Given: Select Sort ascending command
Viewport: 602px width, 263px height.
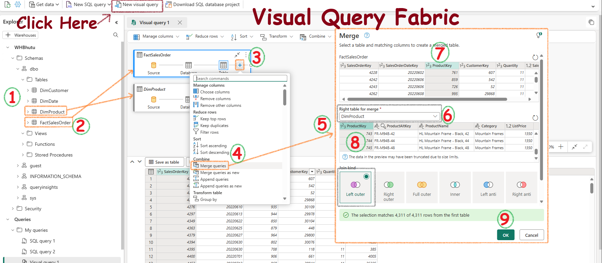Looking at the screenshot, I should coord(213,145).
